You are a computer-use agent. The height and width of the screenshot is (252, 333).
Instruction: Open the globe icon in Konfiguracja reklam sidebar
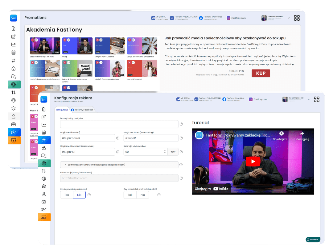click(44, 179)
